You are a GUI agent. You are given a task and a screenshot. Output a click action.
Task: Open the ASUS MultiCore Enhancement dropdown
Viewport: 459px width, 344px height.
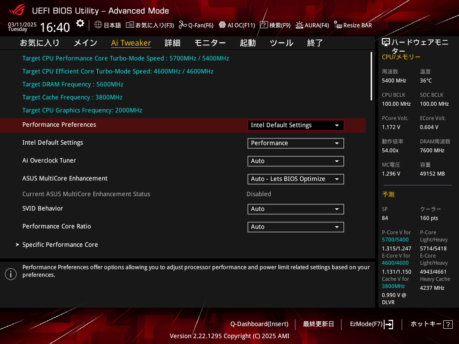[x=295, y=179]
